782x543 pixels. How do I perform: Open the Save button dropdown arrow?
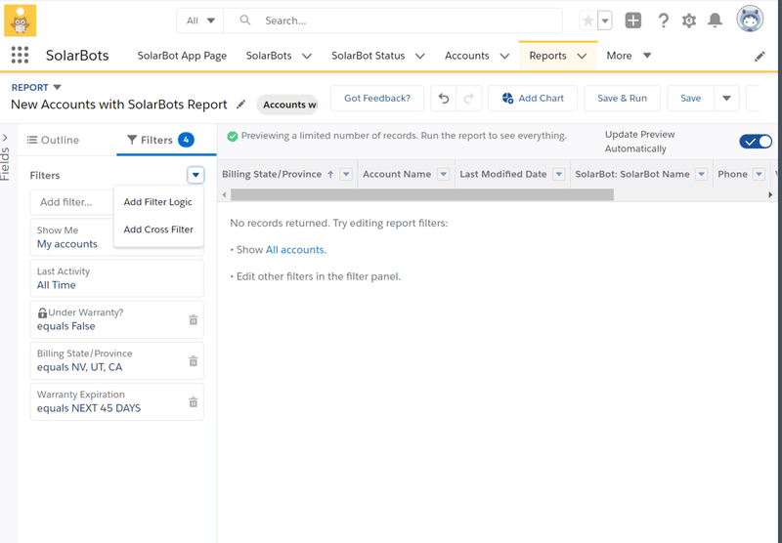726,98
